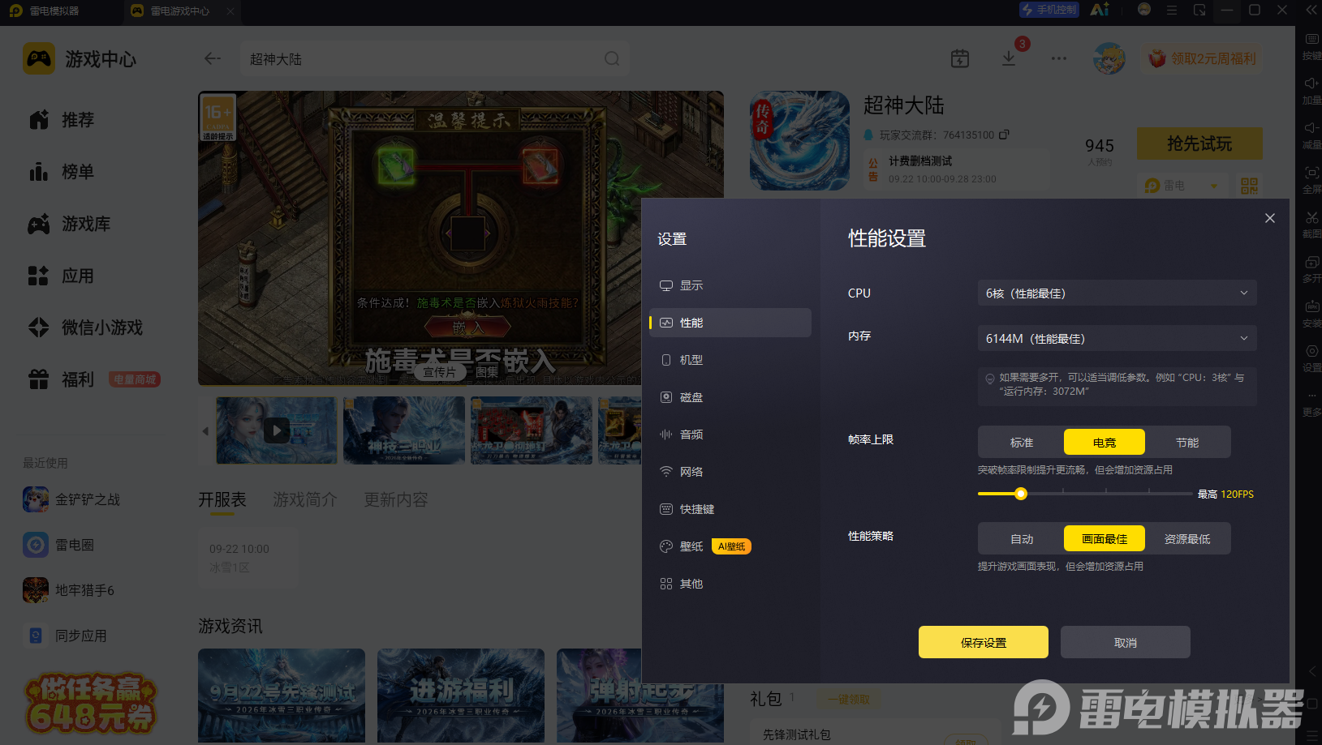Screen dimensions: 1322x745
Task: Click the 保存设置 button
Action: click(984, 642)
